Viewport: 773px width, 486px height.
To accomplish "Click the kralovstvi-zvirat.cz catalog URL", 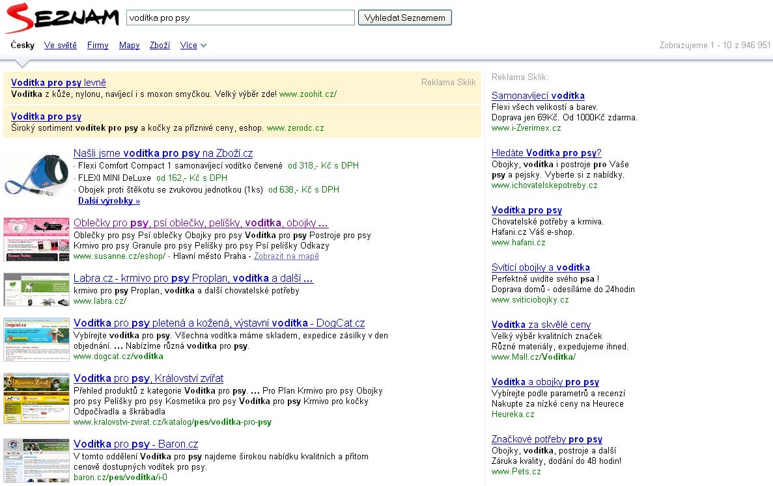I will pyautogui.click(x=172, y=422).
